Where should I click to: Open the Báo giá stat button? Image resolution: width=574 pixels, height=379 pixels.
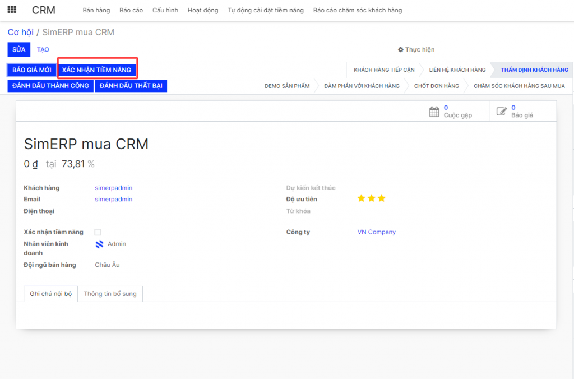523,112
